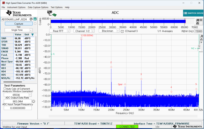Click the green download arrow icon
The image size is (204, 129).
[35, 19]
